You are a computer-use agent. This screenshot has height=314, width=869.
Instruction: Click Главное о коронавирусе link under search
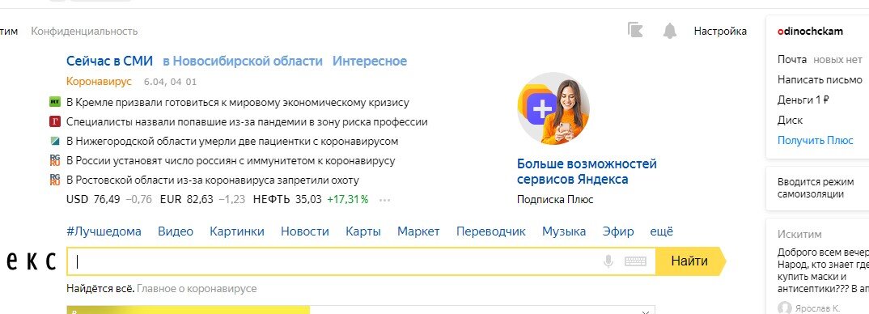click(x=197, y=289)
